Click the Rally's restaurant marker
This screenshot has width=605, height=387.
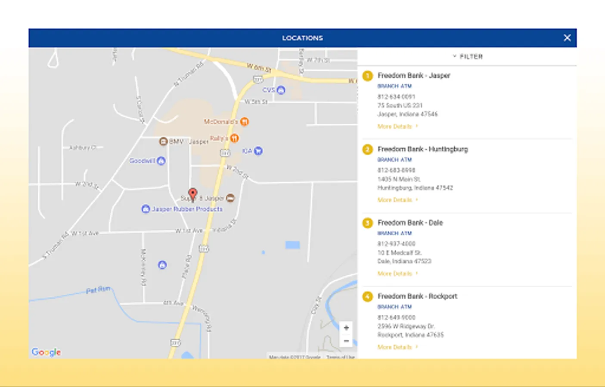(x=234, y=138)
